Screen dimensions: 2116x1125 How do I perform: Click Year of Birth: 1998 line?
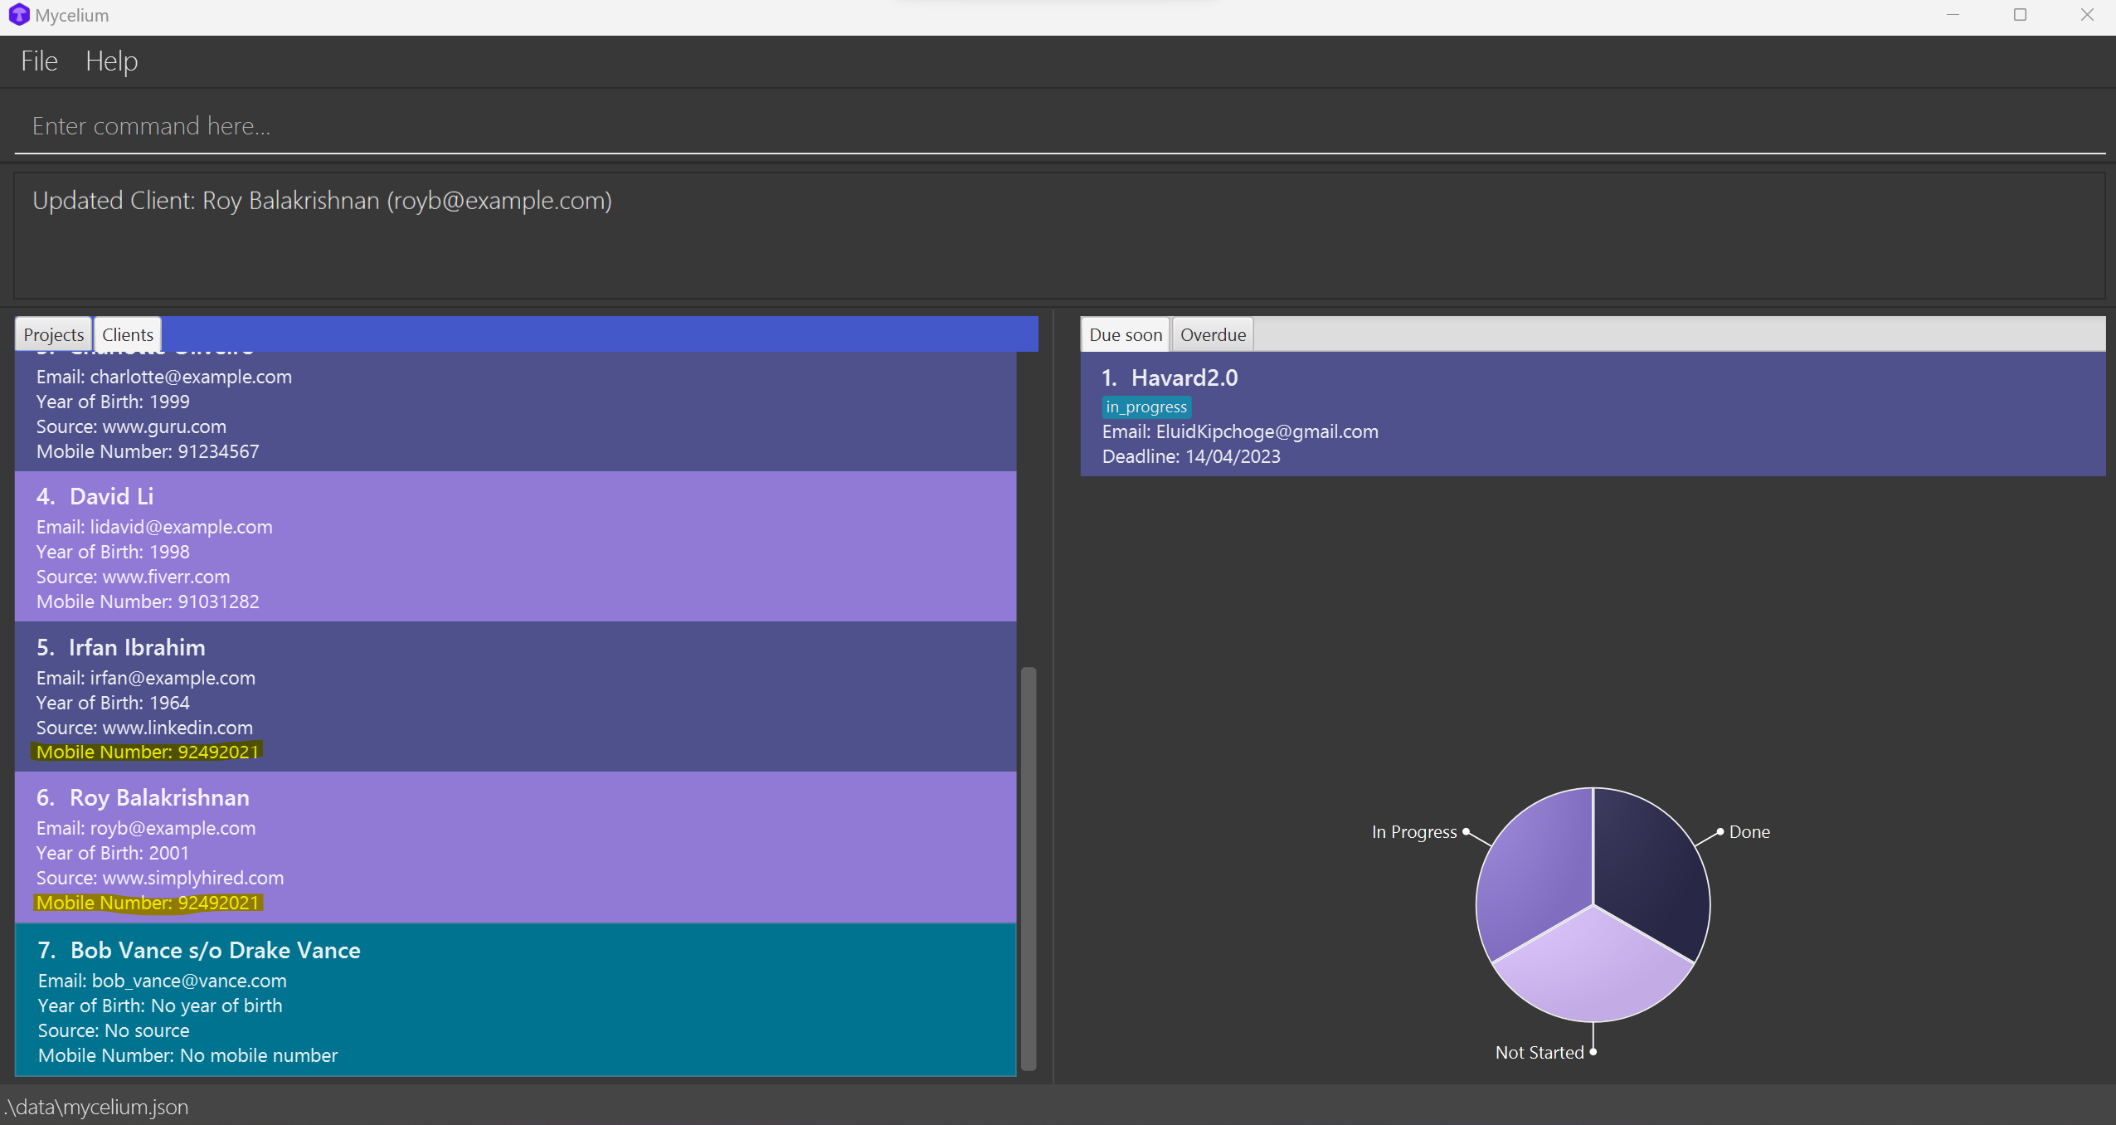click(113, 552)
